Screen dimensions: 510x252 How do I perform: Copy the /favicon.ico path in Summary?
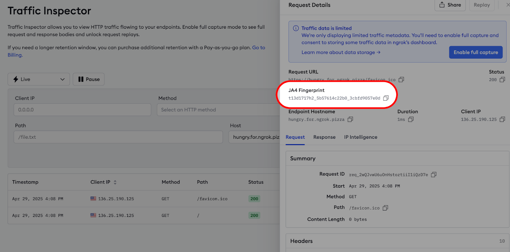tap(385, 208)
